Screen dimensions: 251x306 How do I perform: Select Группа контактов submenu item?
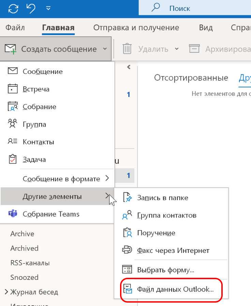(x=171, y=215)
